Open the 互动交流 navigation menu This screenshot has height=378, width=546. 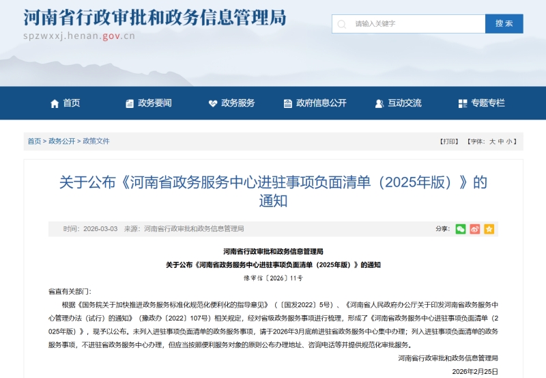point(405,103)
